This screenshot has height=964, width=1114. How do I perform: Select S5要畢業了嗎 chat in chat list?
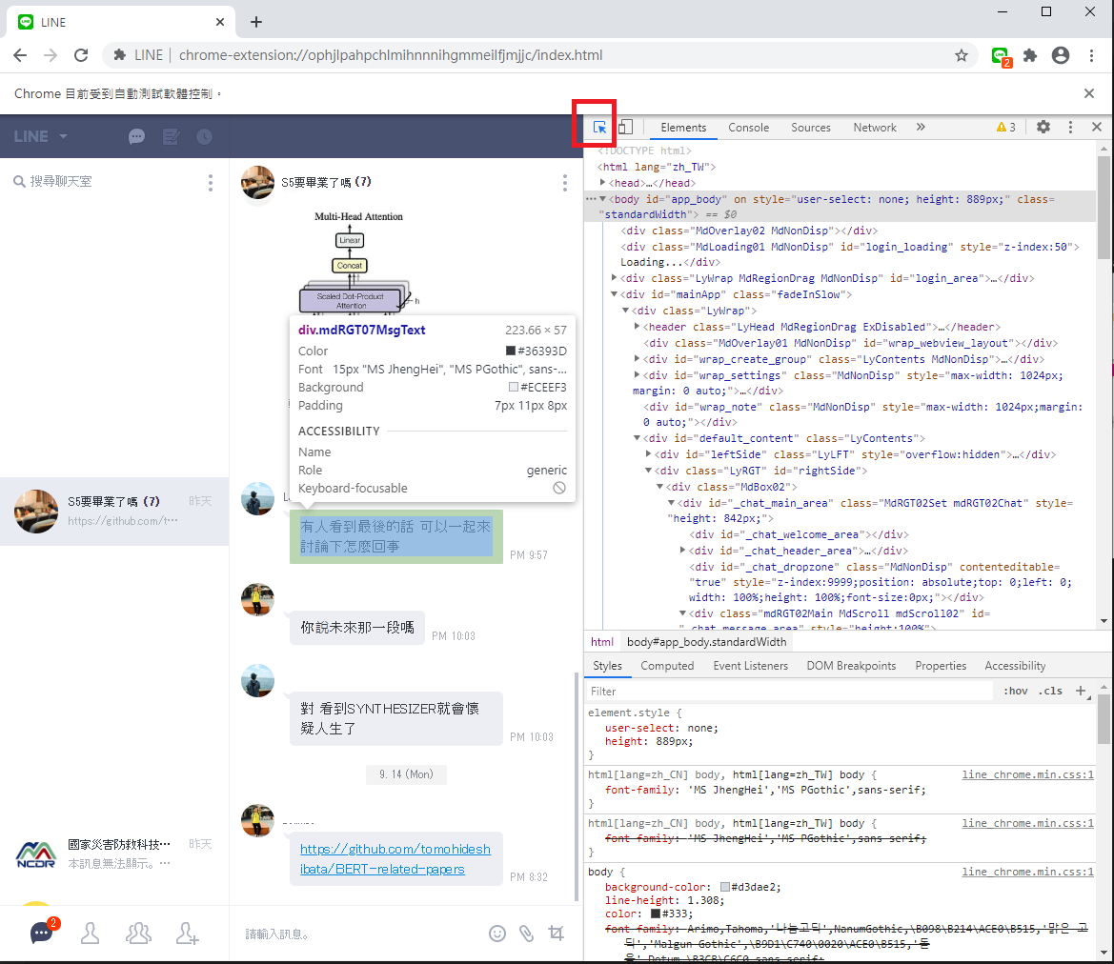114,511
